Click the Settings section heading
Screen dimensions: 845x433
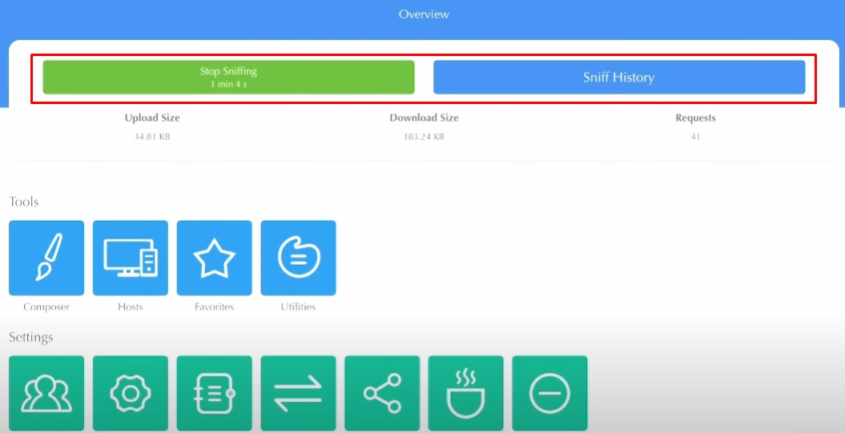31,337
